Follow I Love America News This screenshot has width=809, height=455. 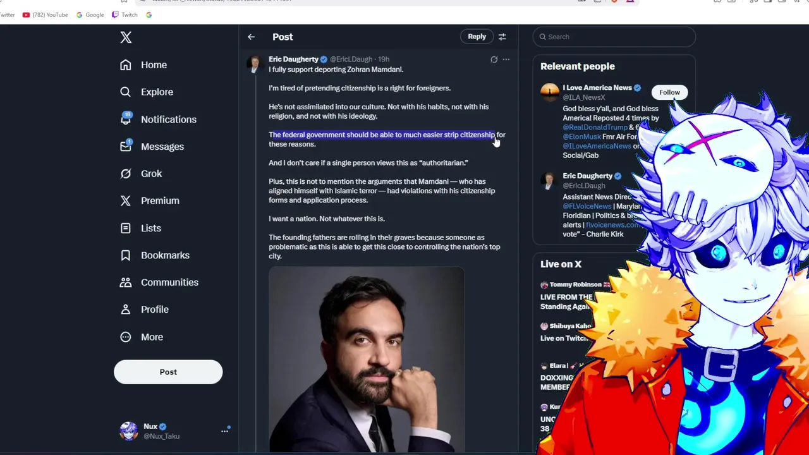[x=669, y=92]
